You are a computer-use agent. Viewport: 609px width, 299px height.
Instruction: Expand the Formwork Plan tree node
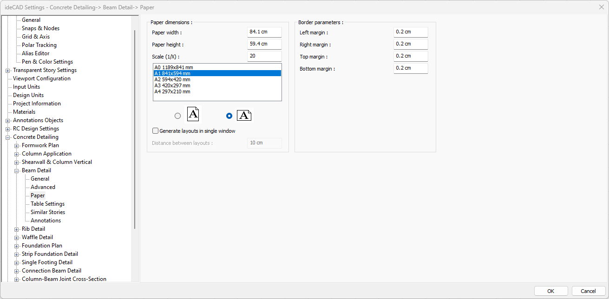pyautogui.click(x=17, y=145)
